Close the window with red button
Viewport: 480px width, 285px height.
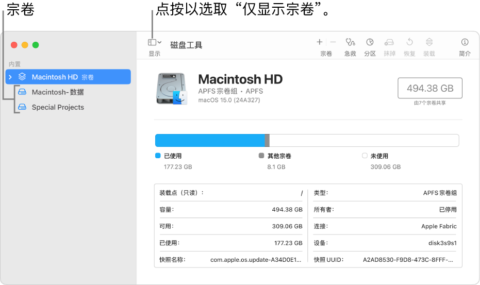(14, 45)
